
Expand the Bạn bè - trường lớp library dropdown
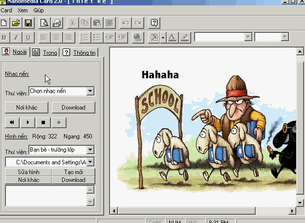click(x=90, y=150)
